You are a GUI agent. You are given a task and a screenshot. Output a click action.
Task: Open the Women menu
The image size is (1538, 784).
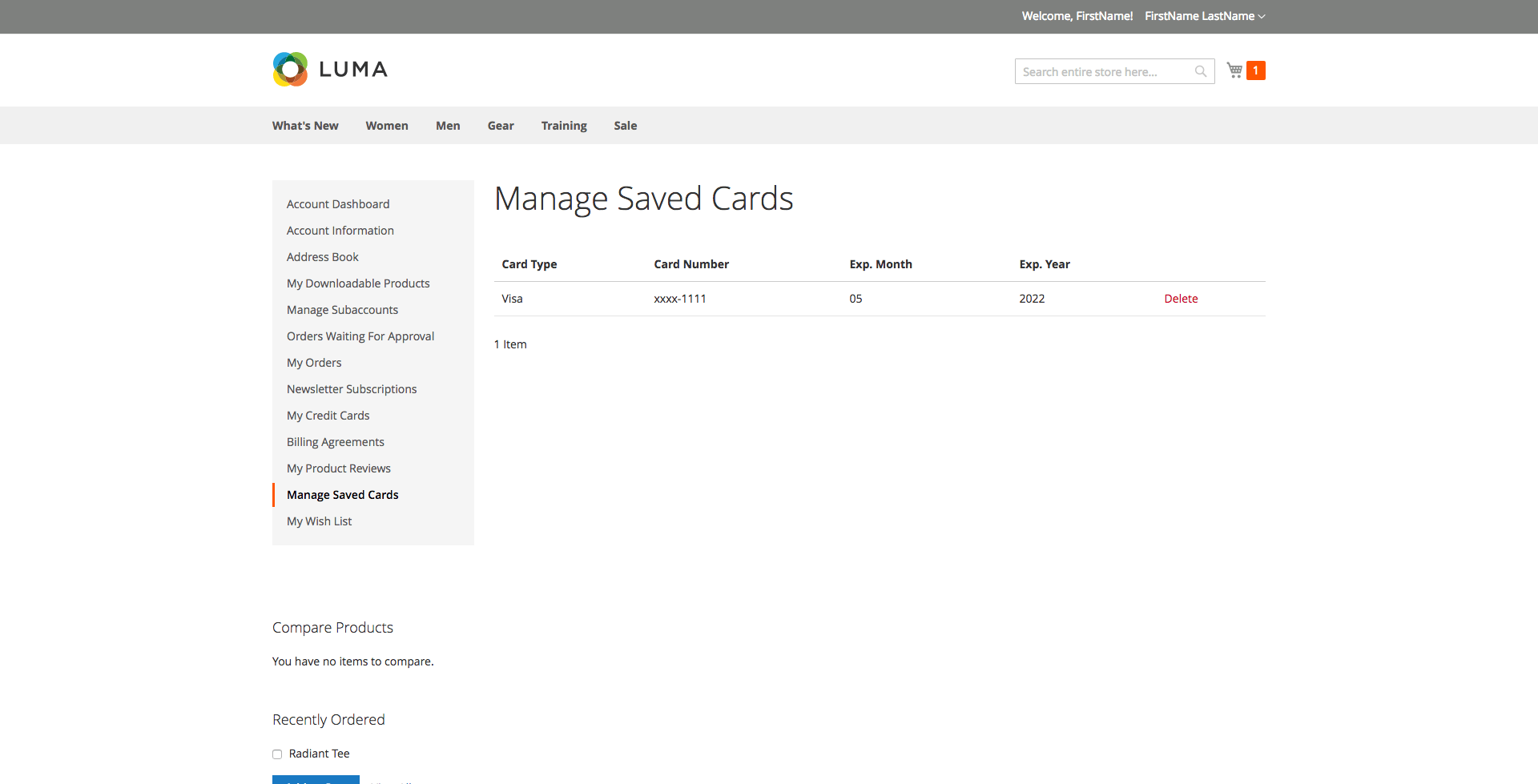coord(386,126)
